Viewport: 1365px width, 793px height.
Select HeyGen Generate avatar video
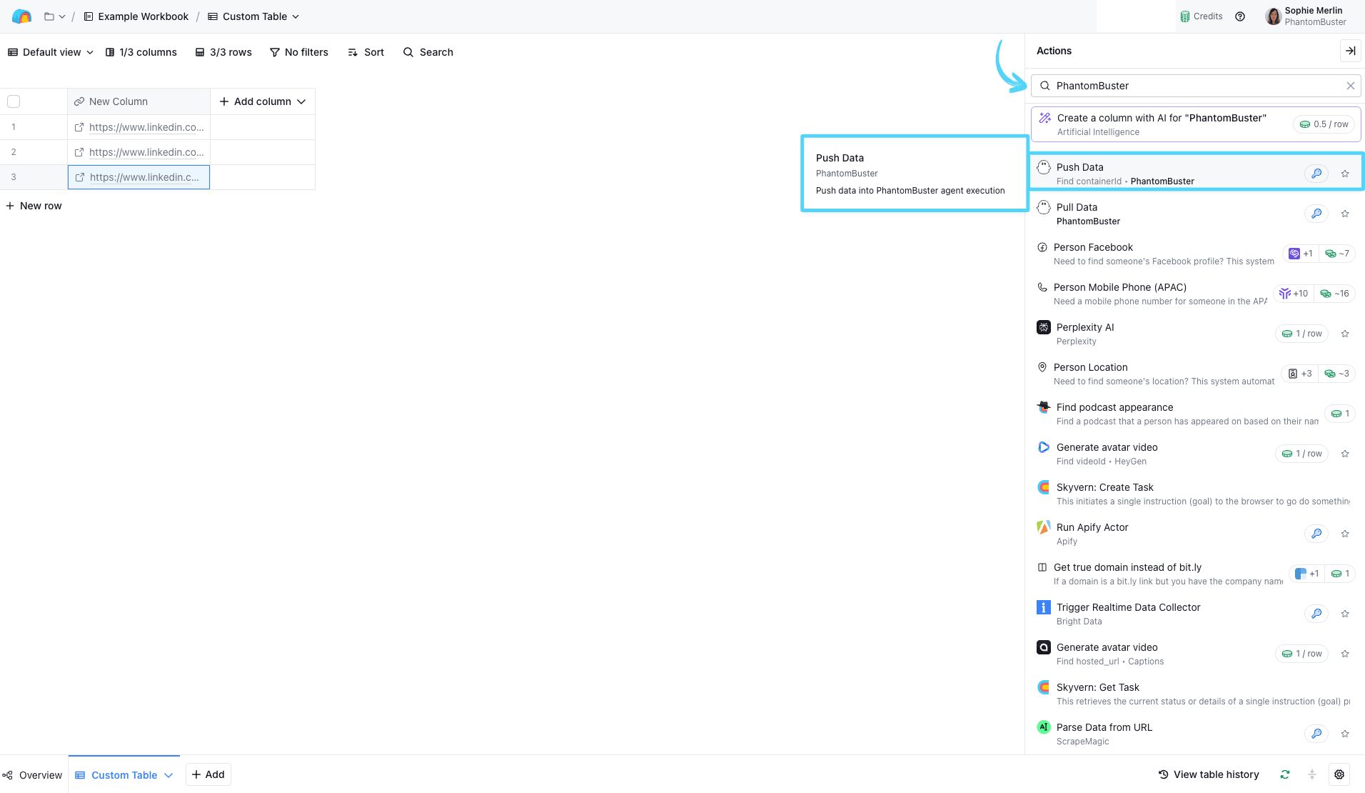coord(1196,453)
